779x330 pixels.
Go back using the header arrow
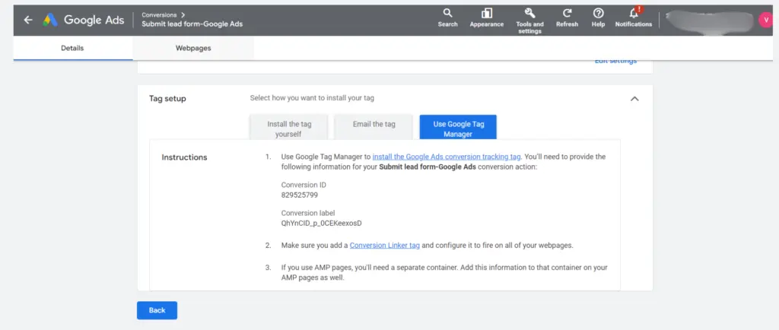(x=28, y=20)
